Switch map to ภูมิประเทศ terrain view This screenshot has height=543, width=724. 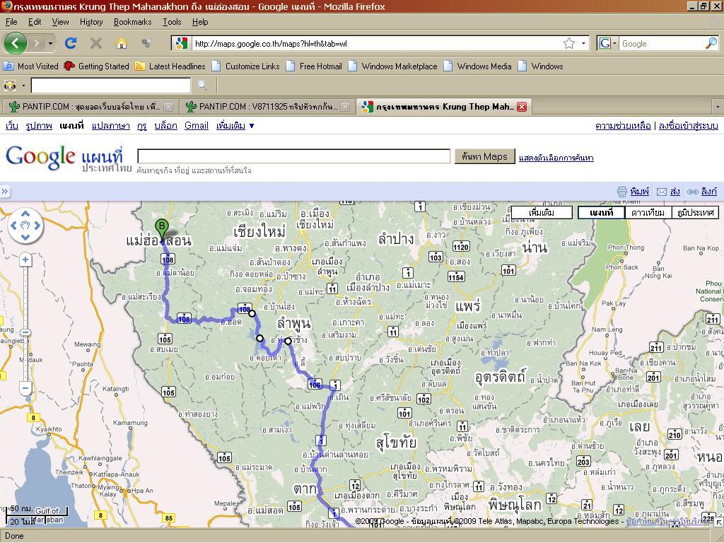(x=695, y=212)
